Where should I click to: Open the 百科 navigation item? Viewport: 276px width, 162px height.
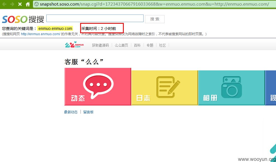click(137, 45)
